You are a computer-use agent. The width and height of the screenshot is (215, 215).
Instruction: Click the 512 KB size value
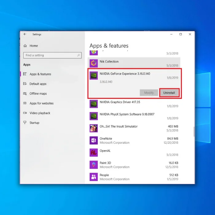[x=174, y=175]
